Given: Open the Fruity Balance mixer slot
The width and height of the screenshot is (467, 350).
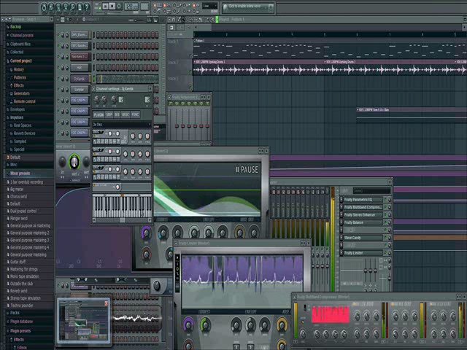Looking at the screenshot, I should click(x=363, y=222).
